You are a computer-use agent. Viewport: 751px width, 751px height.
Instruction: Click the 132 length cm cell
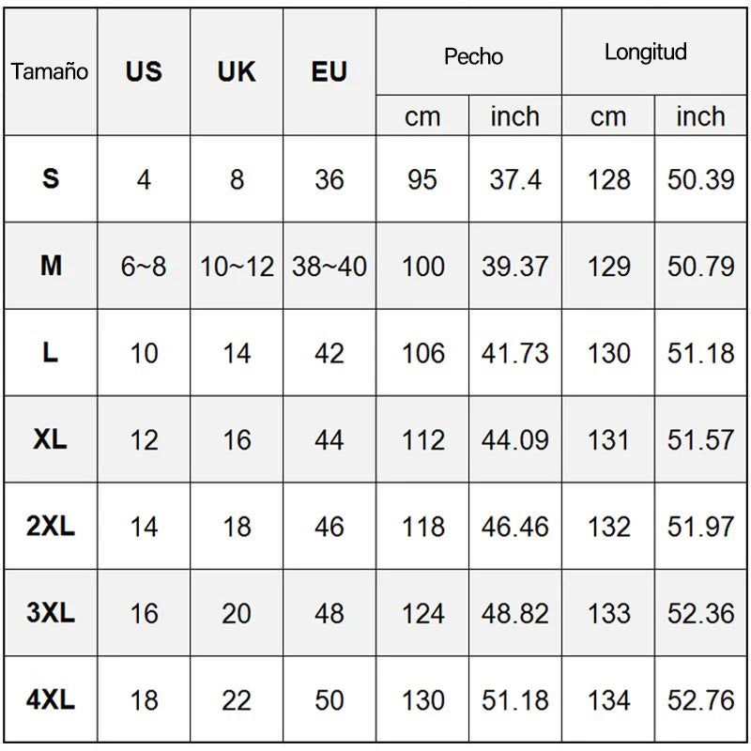click(x=608, y=526)
